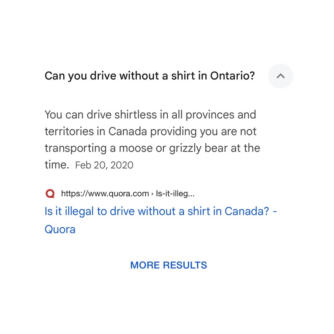The height and width of the screenshot is (334, 334).
Task: Click the 'Can you drive without a shirt in Ontario?' heading
Action: (150, 76)
